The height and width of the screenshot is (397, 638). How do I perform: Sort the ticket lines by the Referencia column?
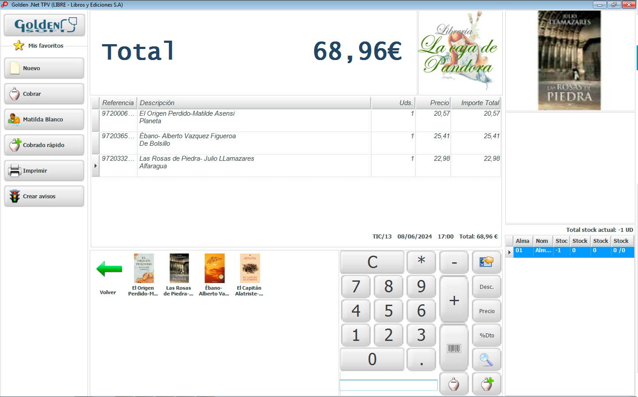118,103
